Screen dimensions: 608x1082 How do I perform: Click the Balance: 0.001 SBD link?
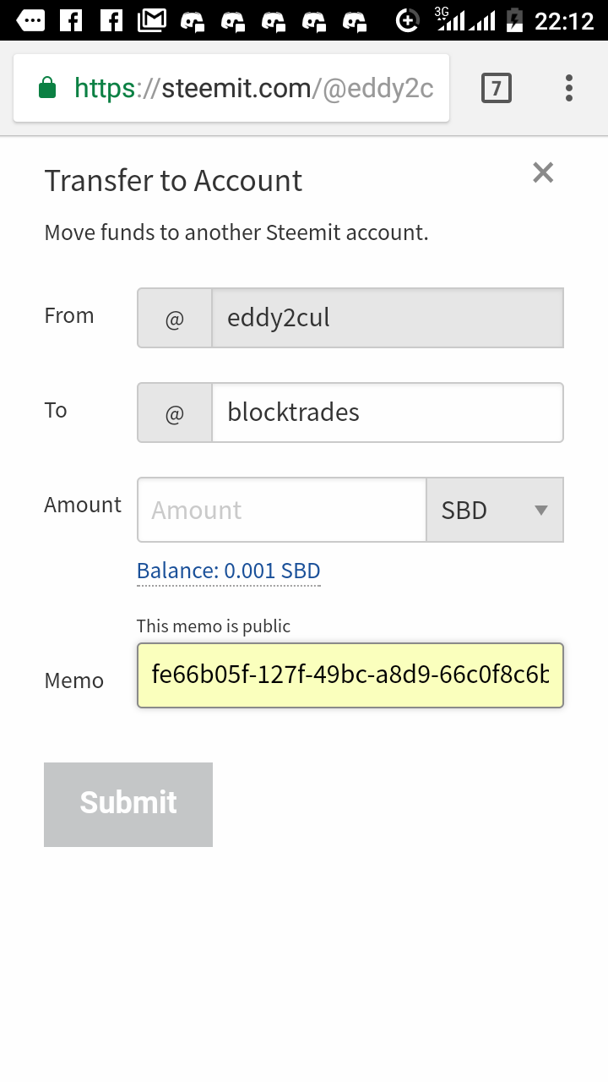pos(229,571)
